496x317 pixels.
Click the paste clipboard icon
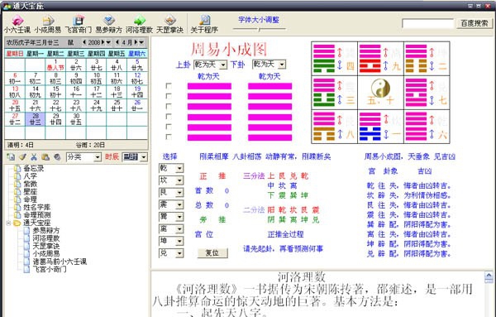coord(45,156)
